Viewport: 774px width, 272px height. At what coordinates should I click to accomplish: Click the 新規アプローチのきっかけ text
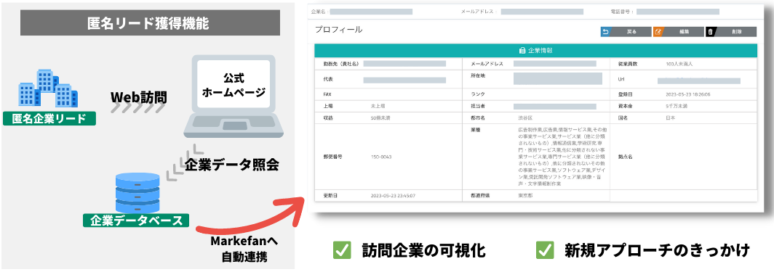[x=658, y=250]
